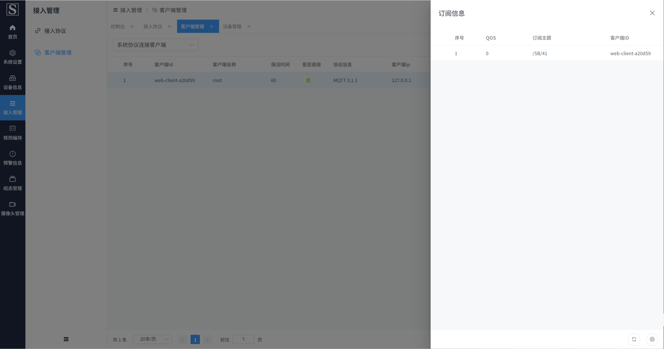Viewport: 664px width, 349px height.
Task: Go to 首页 home in sidebar
Action: coord(12,32)
